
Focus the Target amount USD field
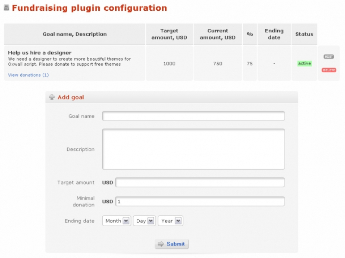tap(200, 182)
